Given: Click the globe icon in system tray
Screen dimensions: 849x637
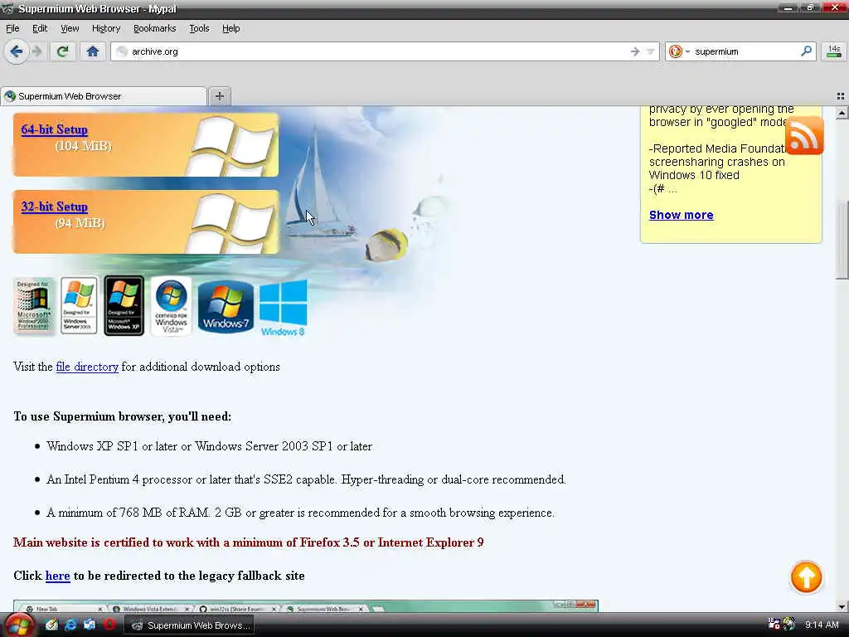Looking at the screenshot, I should click(789, 625).
